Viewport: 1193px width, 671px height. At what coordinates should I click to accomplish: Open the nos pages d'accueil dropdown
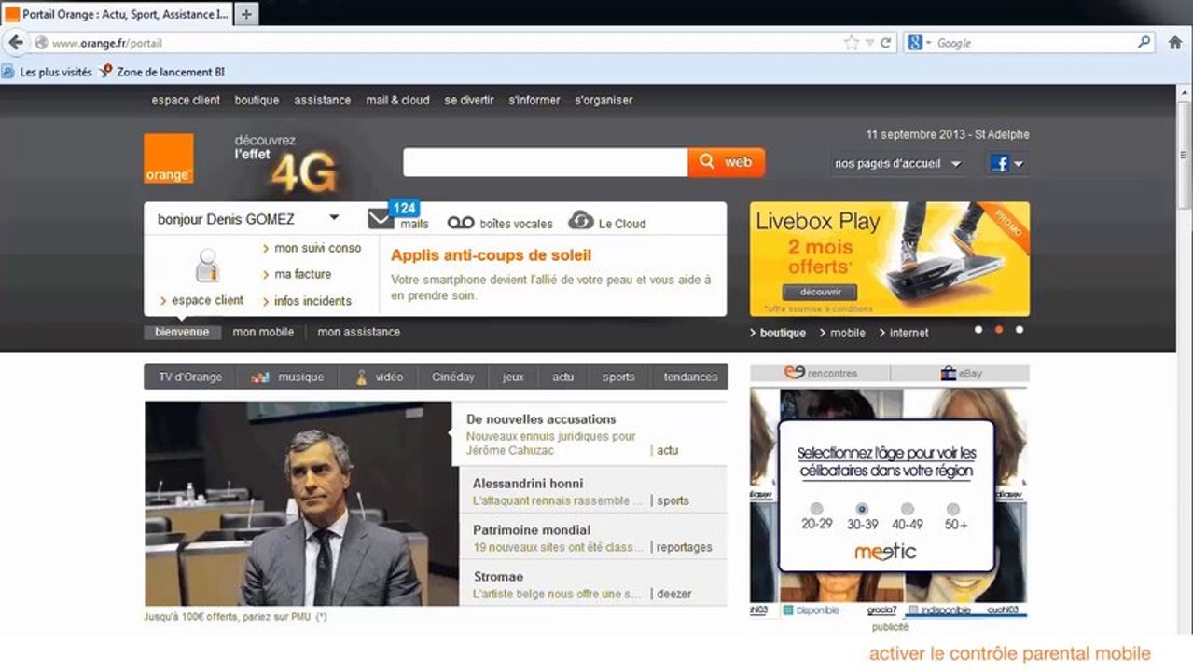896,164
